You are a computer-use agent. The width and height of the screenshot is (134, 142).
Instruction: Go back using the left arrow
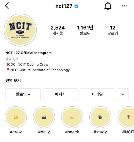tap(7, 6)
